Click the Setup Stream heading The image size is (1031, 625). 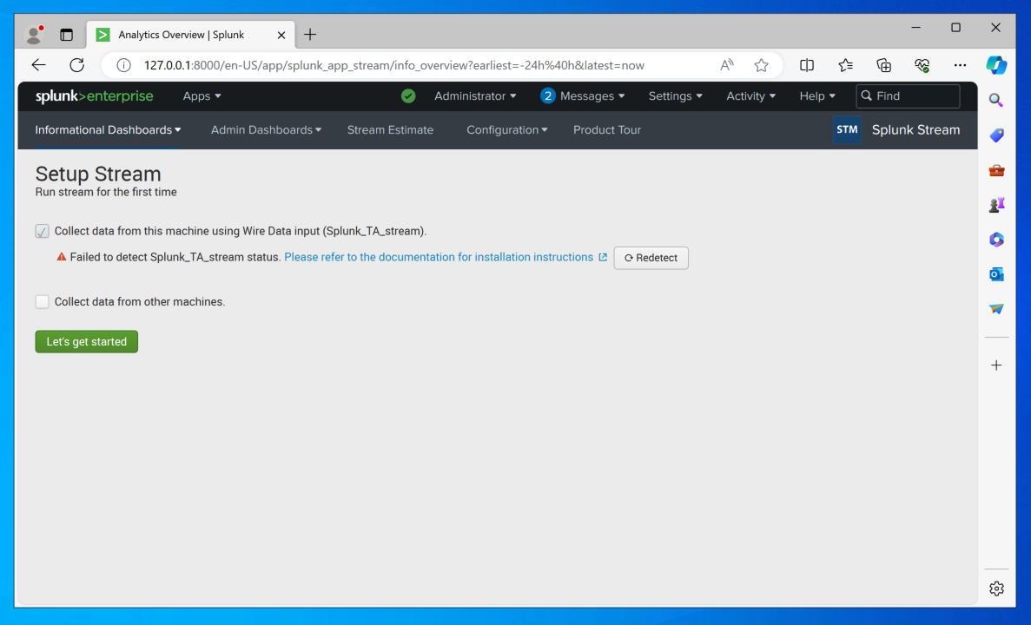98,174
